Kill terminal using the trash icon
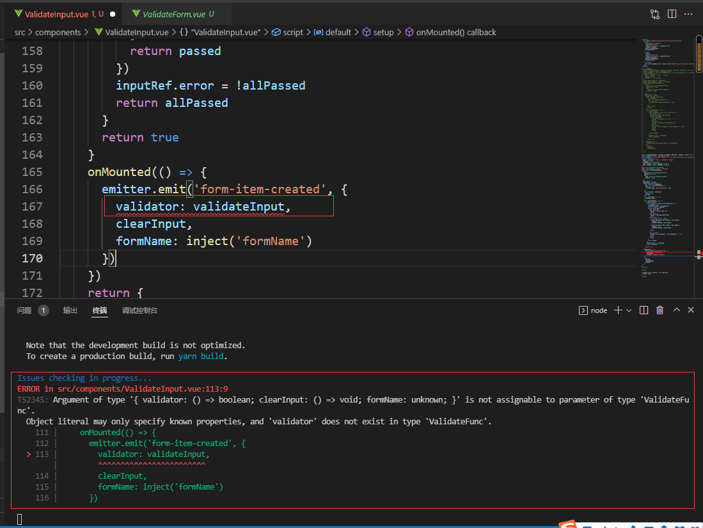Viewport: 703px width, 528px height. click(x=660, y=310)
